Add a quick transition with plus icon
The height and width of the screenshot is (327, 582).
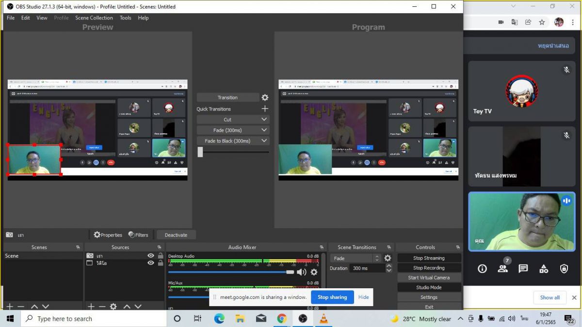(x=265, y=109)
